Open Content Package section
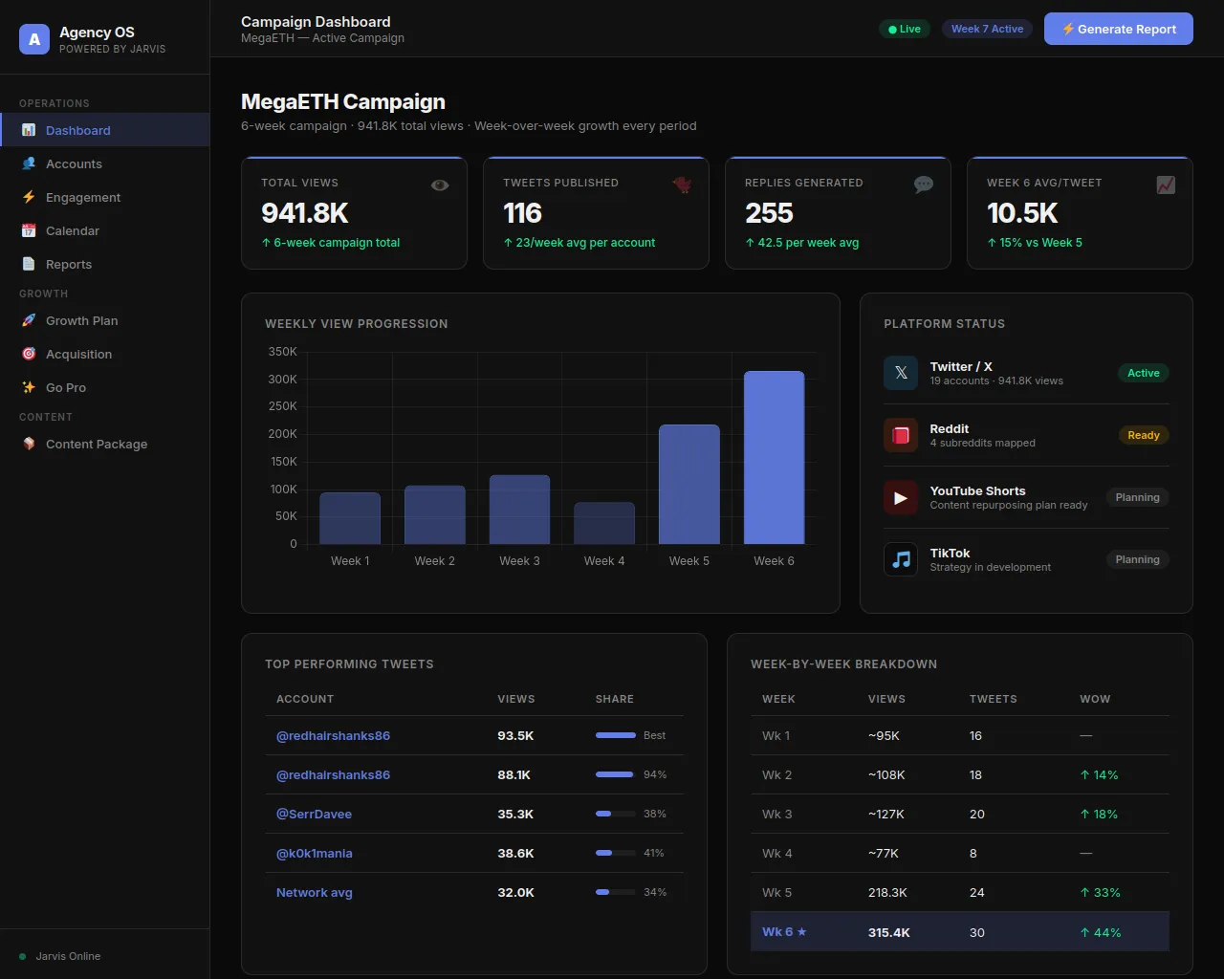1224x979 pixels. coord(105,444)
